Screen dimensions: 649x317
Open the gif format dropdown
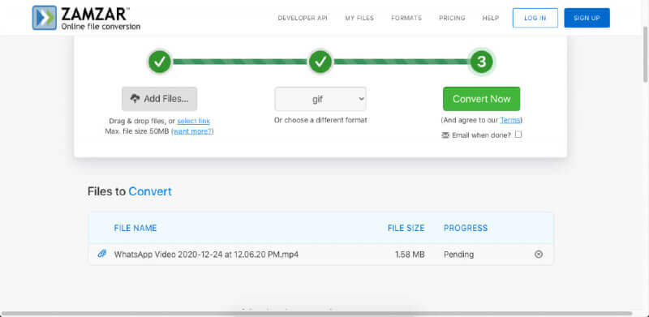click(320, 99)
